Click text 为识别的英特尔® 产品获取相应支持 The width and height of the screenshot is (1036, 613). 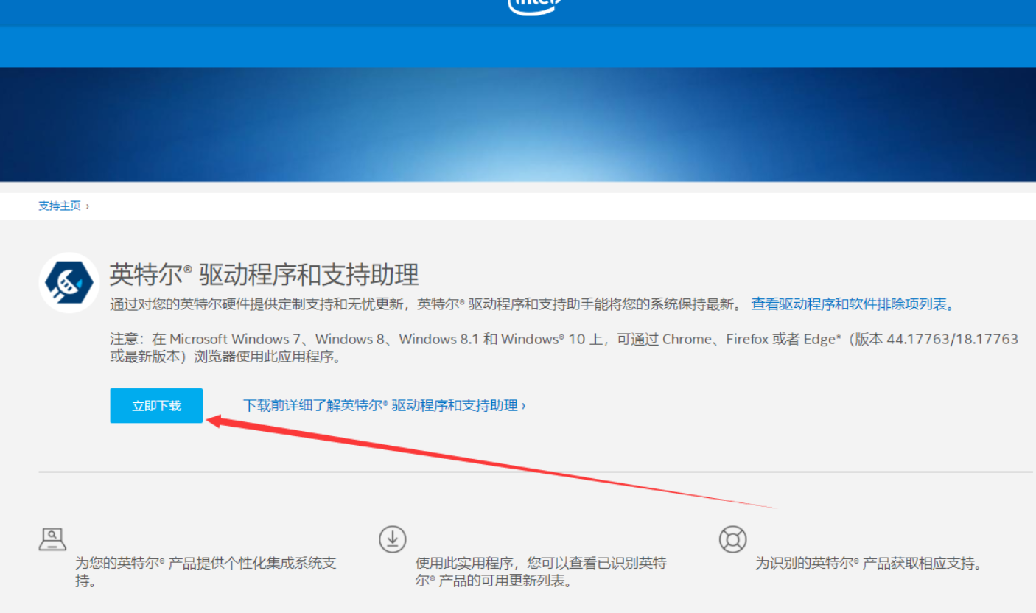coord(869,564)
